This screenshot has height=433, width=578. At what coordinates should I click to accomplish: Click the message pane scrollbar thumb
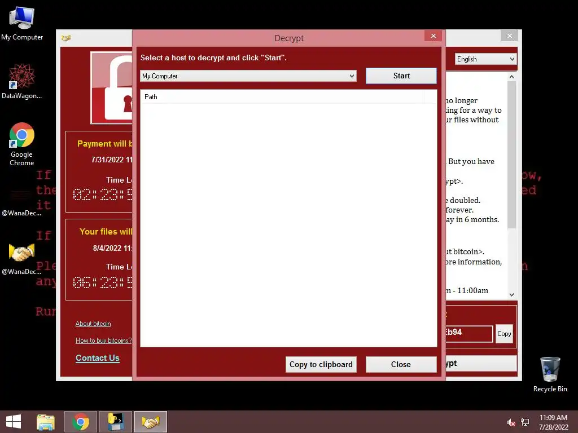pos(511,154)
